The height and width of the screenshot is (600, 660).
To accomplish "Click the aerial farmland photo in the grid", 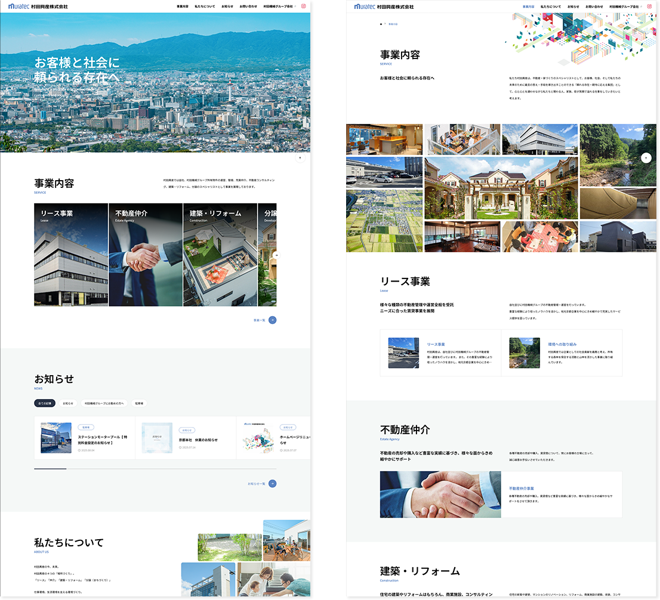I will click(384, 221).
